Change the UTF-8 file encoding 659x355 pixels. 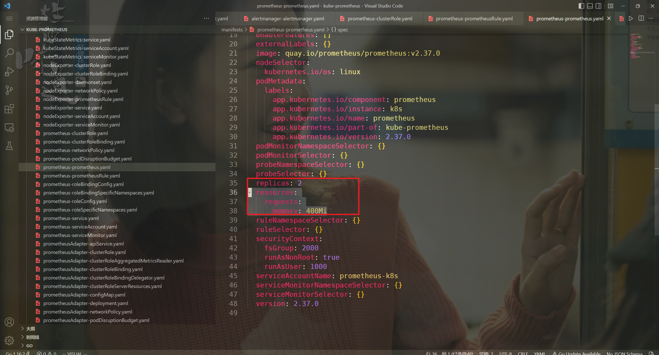click(506, 353)
